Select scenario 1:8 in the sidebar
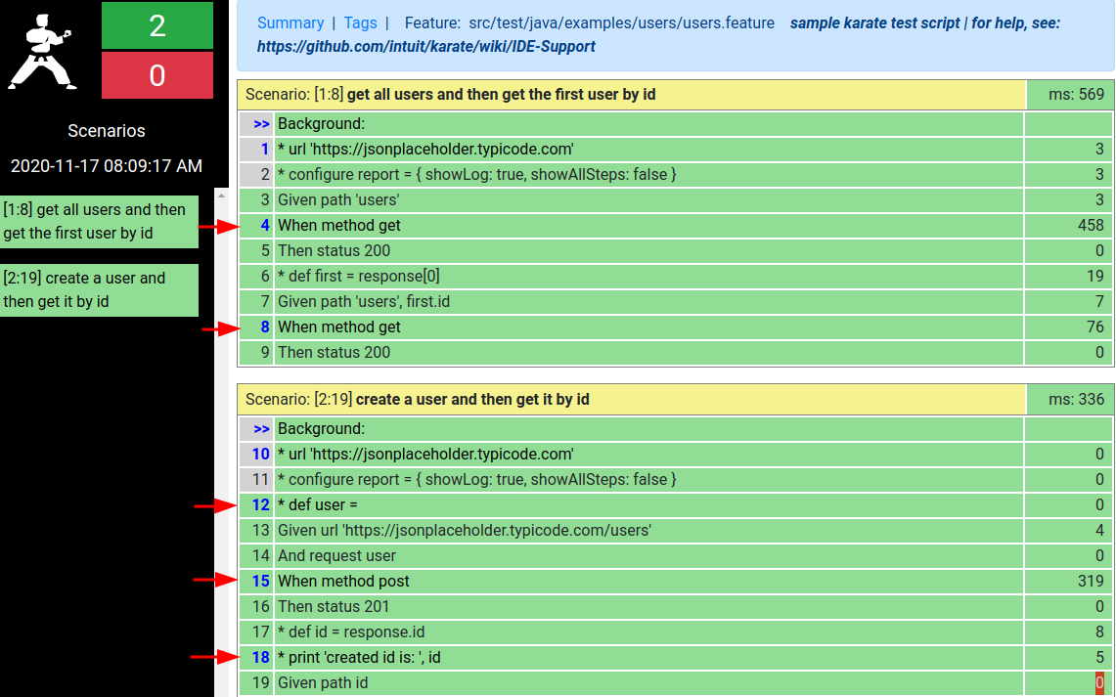Image resolution: width=1116 pixels, height=697 pixels. coord(99,222)
